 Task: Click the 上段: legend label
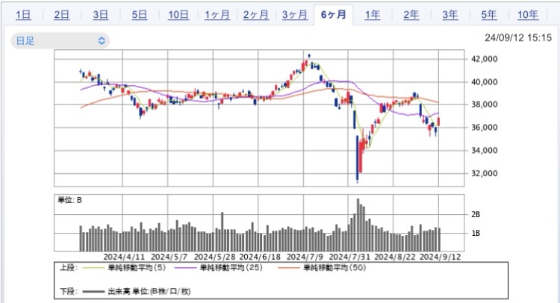pos(69,268)
